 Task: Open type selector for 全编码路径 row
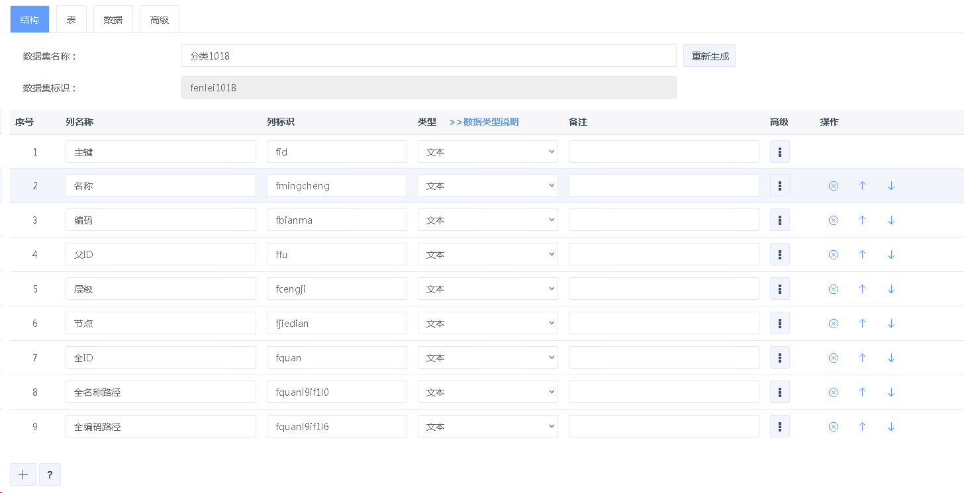(487, 427)
